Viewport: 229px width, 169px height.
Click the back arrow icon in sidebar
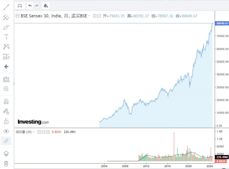(x=6, y=67)
